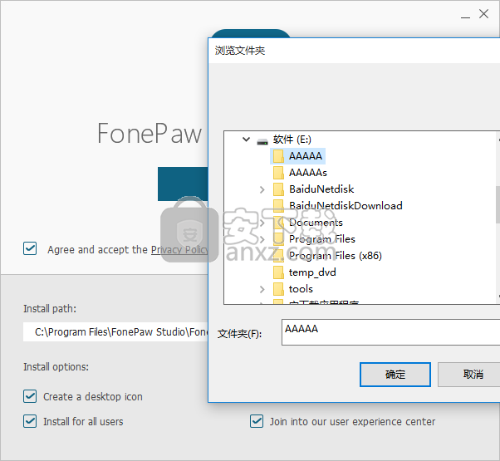The height and width of the screenshot is (461, 500).
Task: Select the BaiduNetdiskDownload folder
Action: click(x=346, y=206)
